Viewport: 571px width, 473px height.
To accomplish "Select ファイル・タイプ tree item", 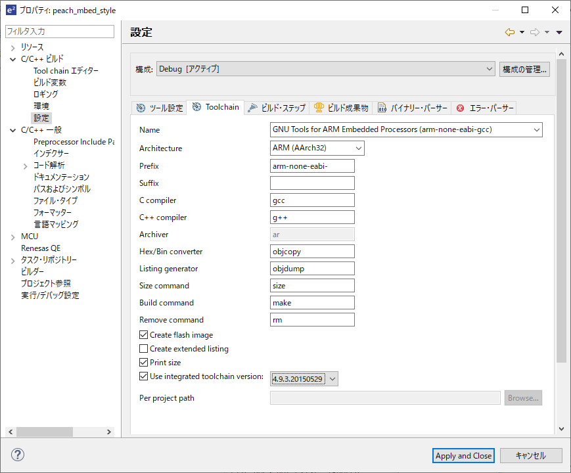I will (x=55, y=200).
